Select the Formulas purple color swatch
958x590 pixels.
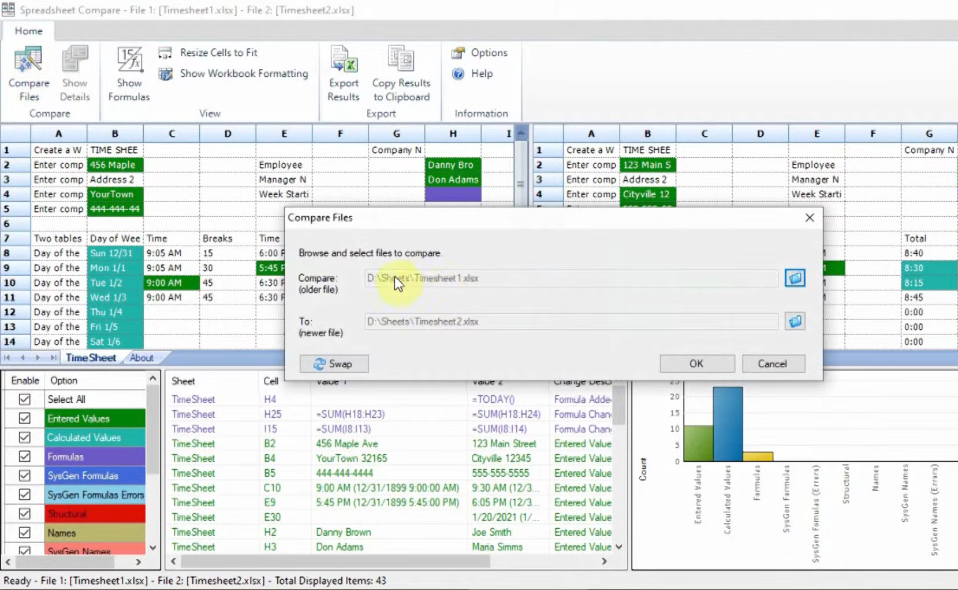(95, 457)
